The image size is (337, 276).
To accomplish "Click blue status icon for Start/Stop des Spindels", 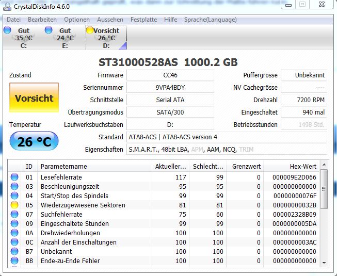I will coord(14,196).
